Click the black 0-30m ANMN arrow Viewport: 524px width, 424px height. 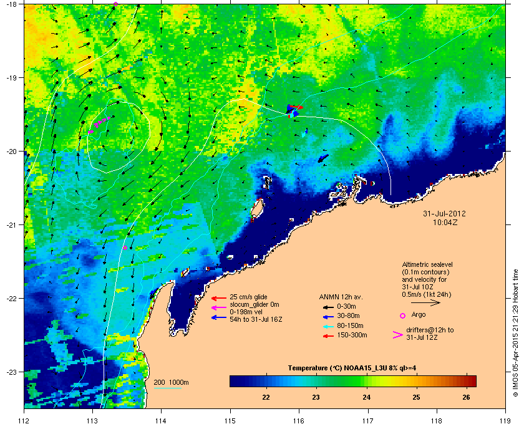(328, 307)
